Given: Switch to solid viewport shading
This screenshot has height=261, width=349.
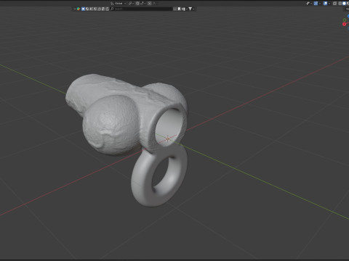Looking at the screenshot, I should click(344, 4).
